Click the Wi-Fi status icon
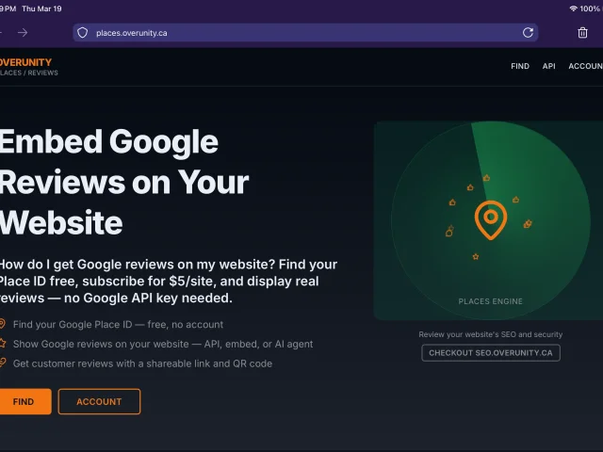 click(x=573, y=8)
